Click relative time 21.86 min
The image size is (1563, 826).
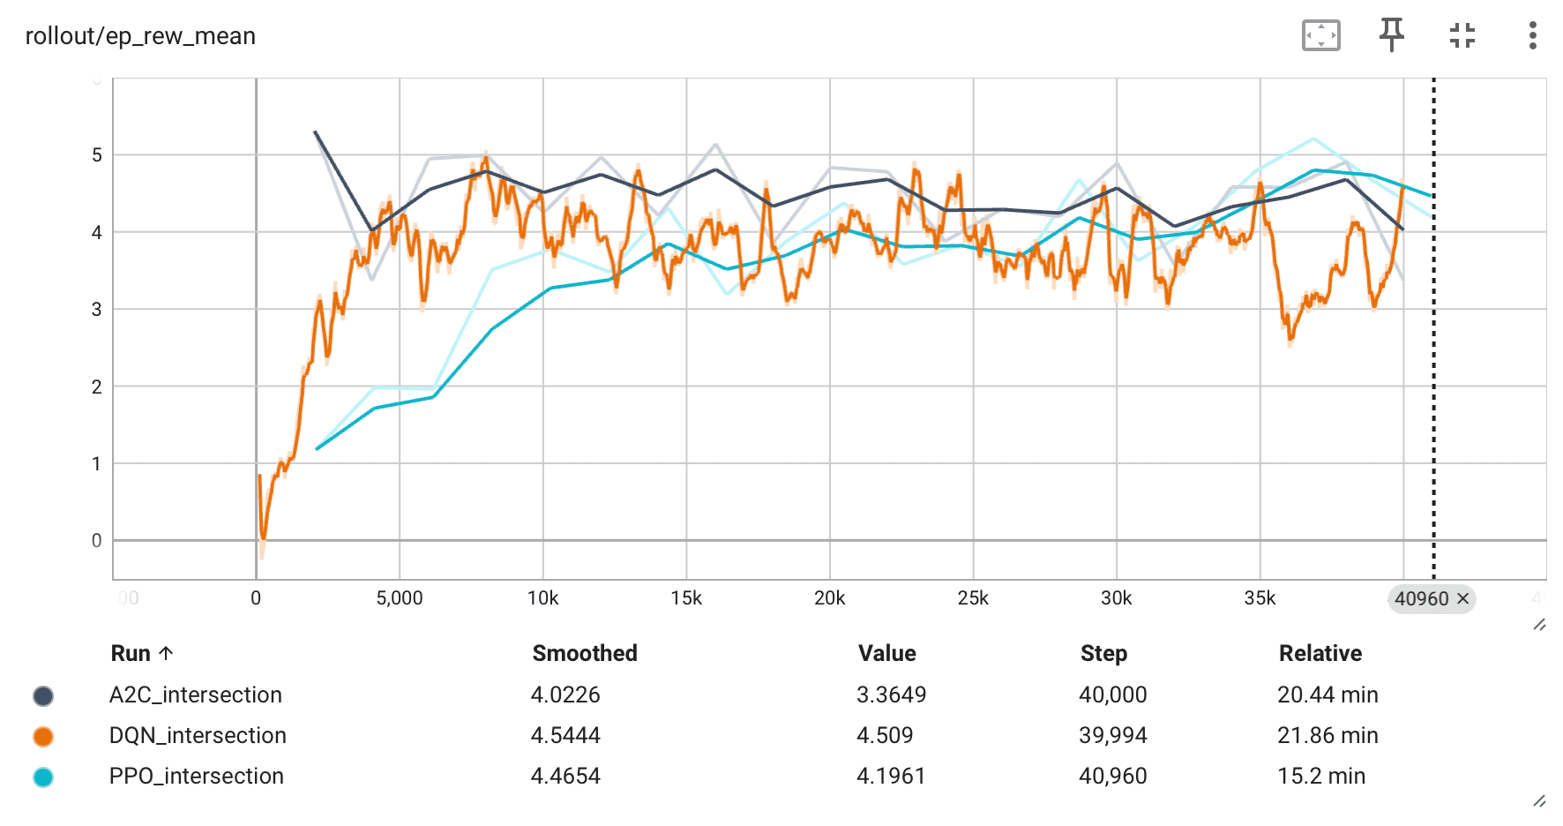click(1327, 735)
